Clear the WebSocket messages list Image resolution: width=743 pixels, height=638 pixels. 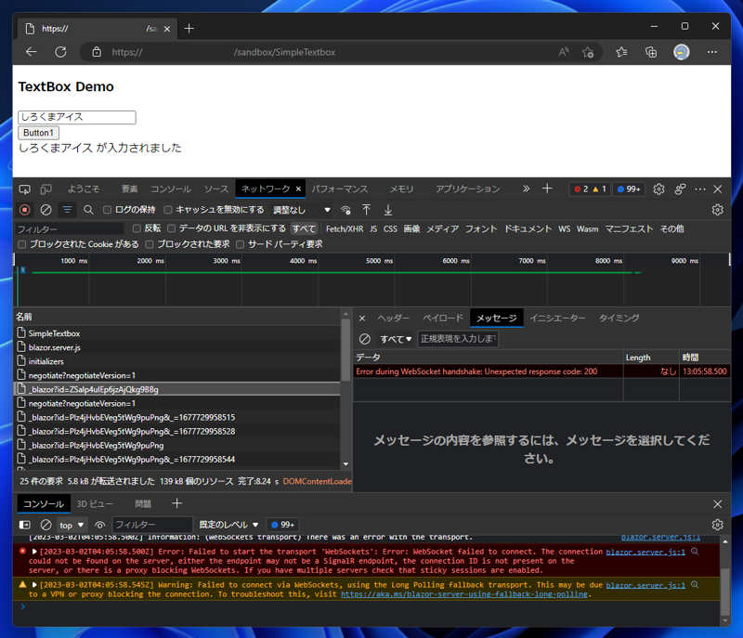tap(364, 339)
